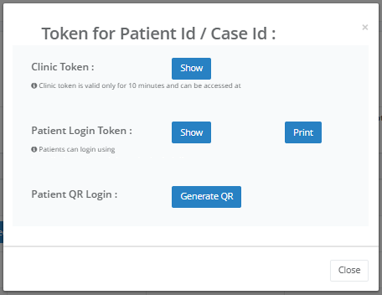This screenshot has width=382, height=295.
Task: Print the patient login token
Action: 303,132
